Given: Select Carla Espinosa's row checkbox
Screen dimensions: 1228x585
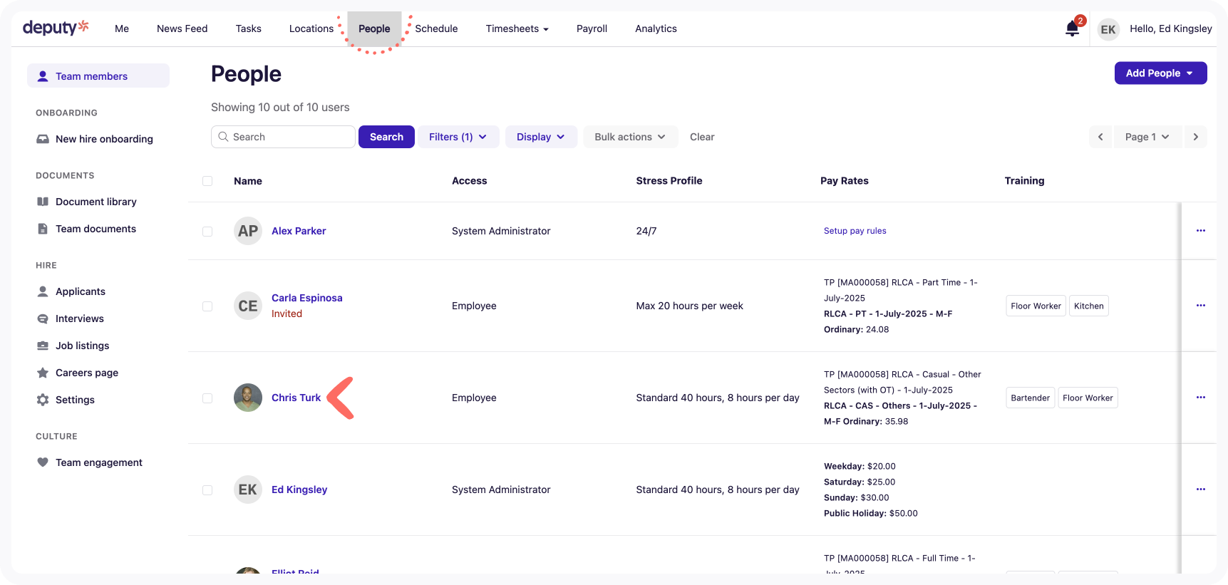Looking at the screenshot, I should [207, 306].
